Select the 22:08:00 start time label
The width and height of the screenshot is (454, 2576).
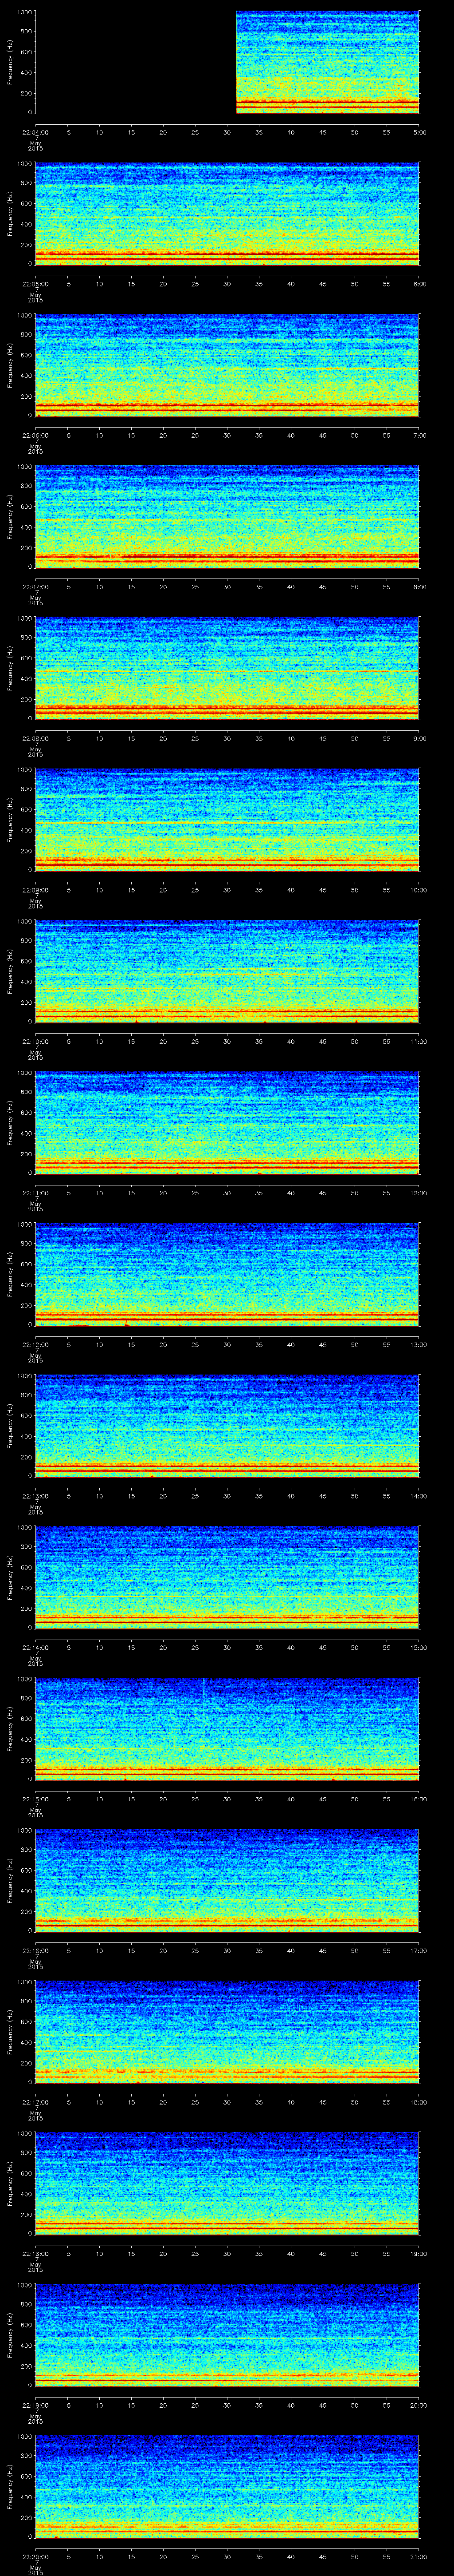[x=36, y=738]
